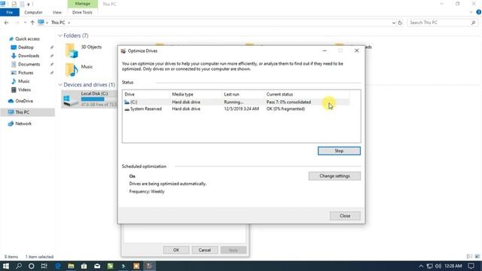
Task: Open the Customize Quick Access Toolbar dropdown
Action: (29, 4)
